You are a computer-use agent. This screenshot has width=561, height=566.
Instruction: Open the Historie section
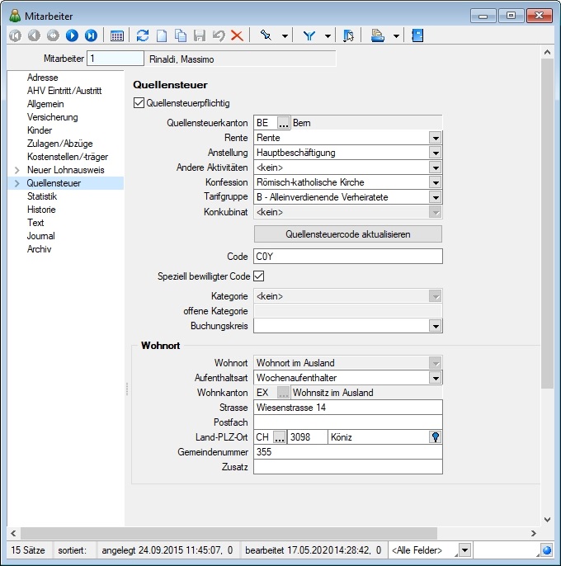(x=41, y=210)
